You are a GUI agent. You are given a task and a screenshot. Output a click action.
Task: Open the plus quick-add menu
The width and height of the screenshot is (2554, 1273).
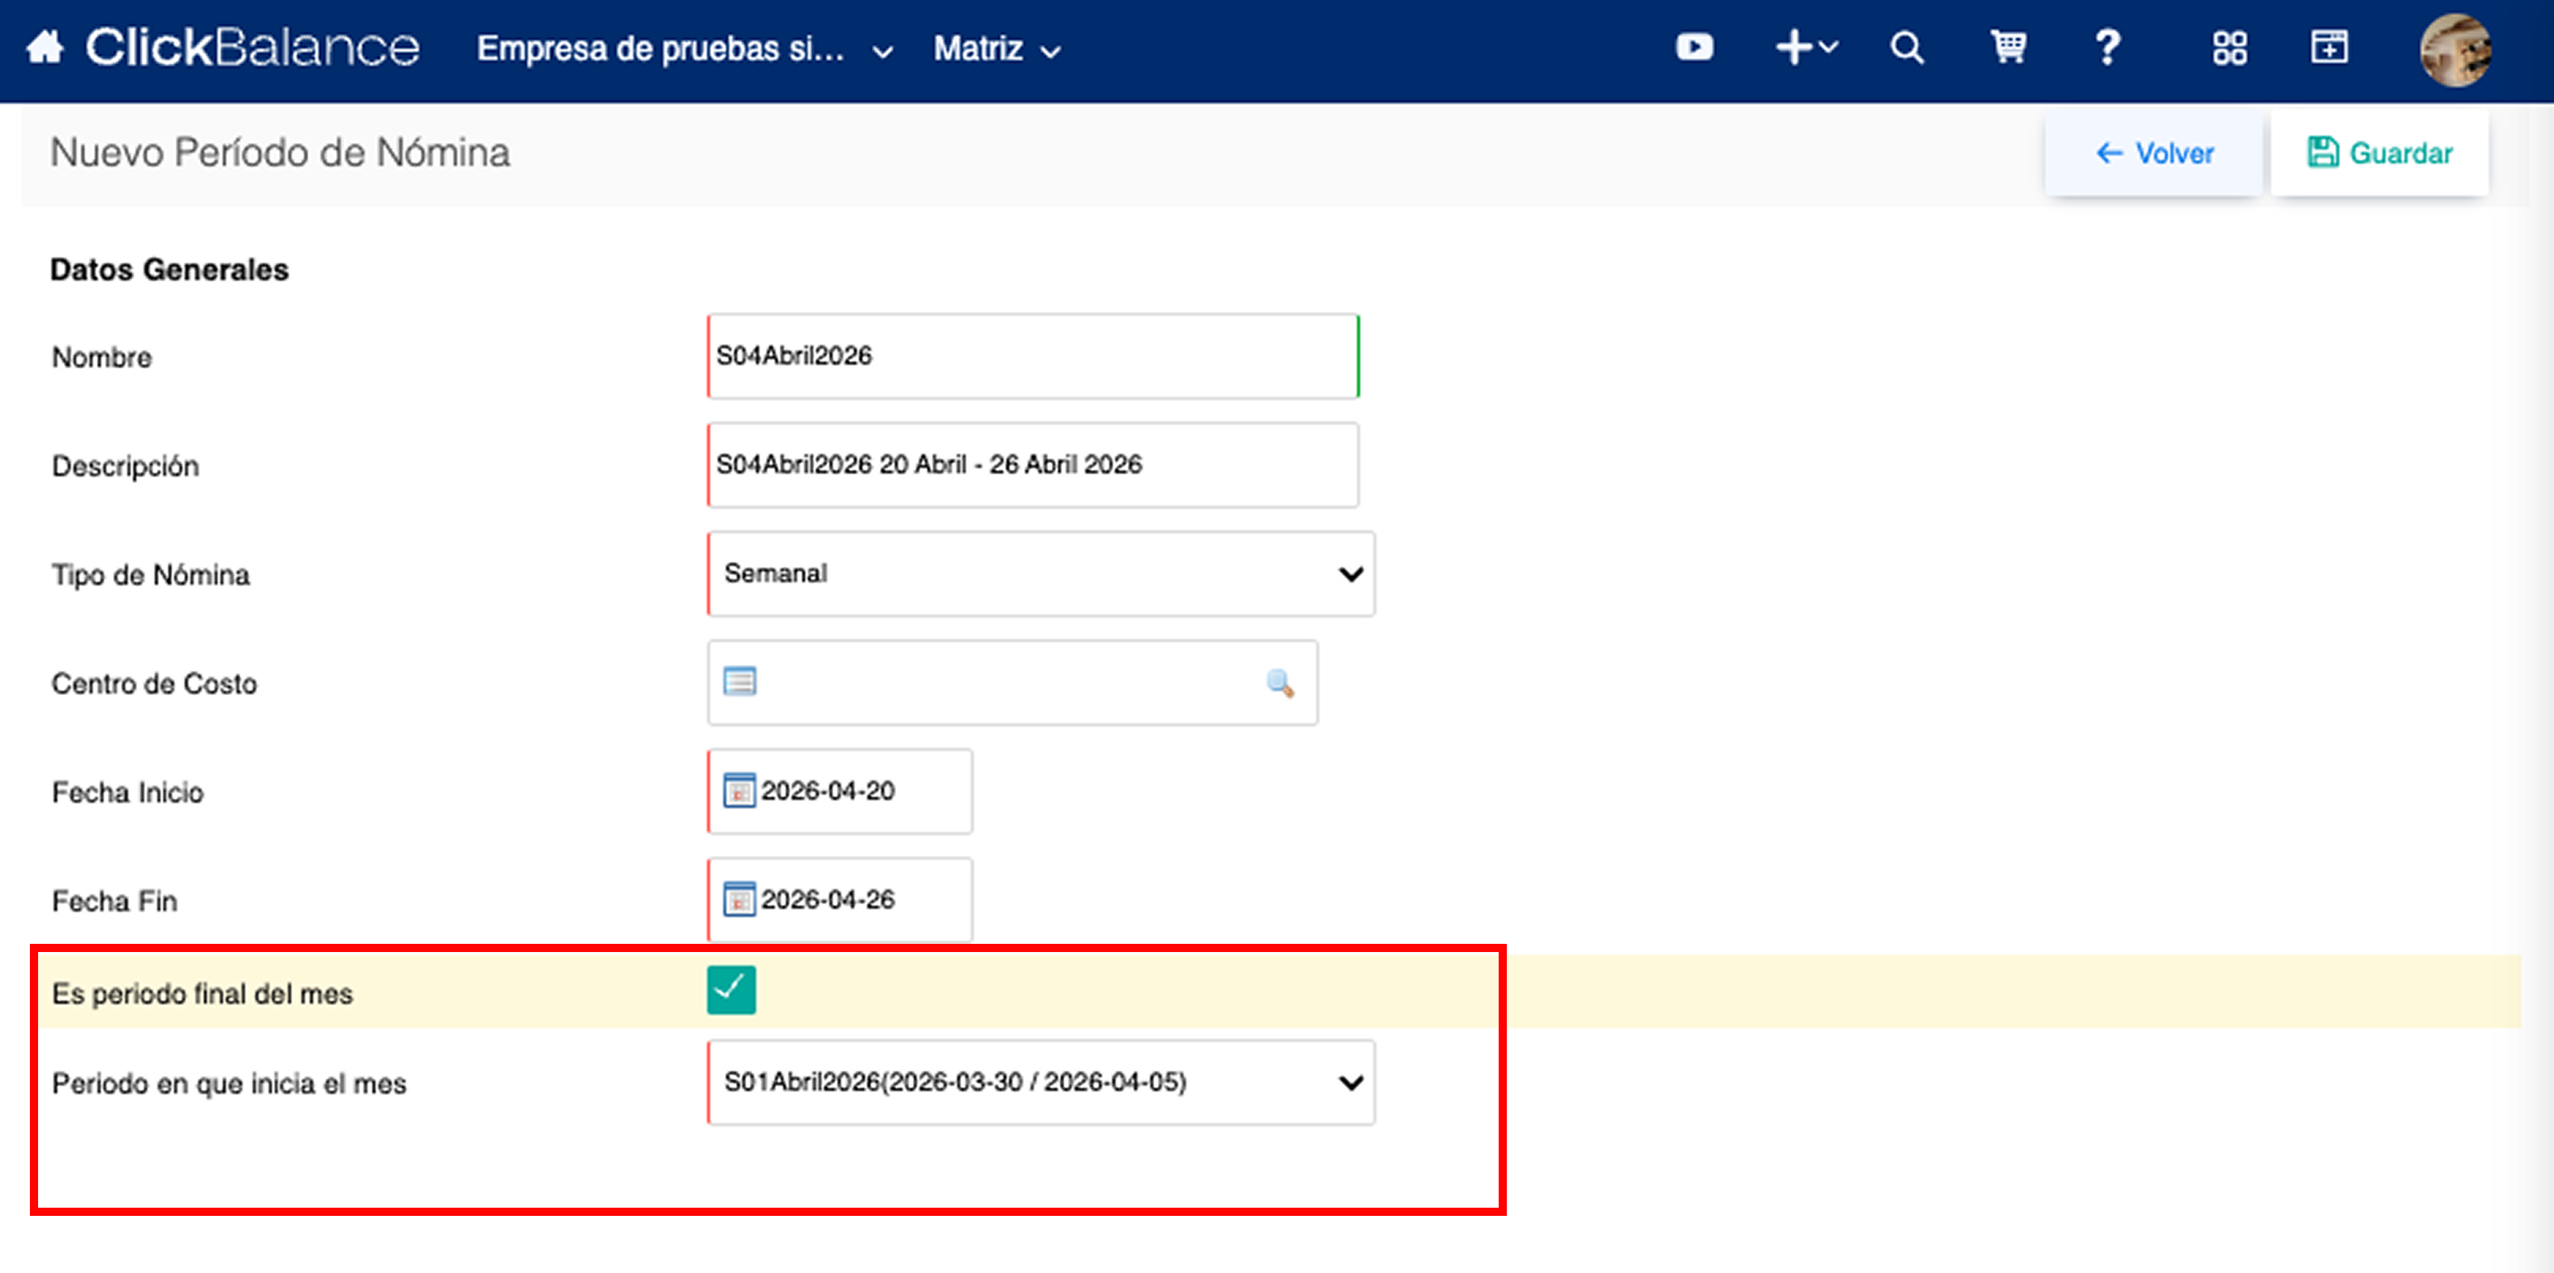pos(1805,48)
